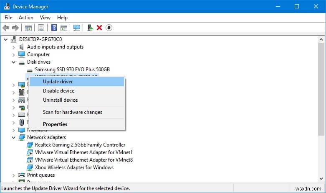Expand Audio inputs and outputs
326x193 pixels.
14,47
